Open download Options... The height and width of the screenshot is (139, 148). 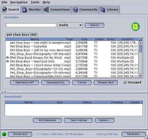point(104,120)
